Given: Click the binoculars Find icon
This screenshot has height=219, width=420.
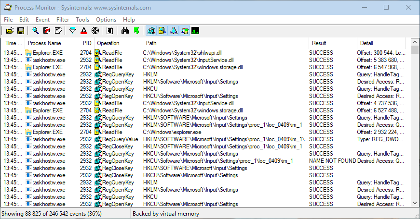Looking at the screenshot, I should pyautogui.click(x=125, y=31).
